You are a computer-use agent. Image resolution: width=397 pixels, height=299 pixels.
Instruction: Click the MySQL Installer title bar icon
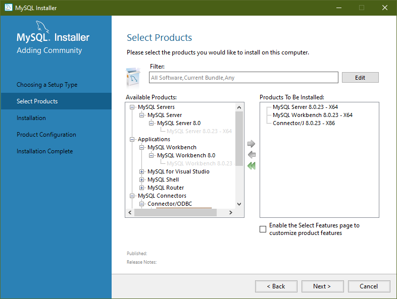9,8
